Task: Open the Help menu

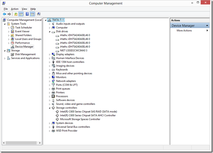Action: click(33, 9)
